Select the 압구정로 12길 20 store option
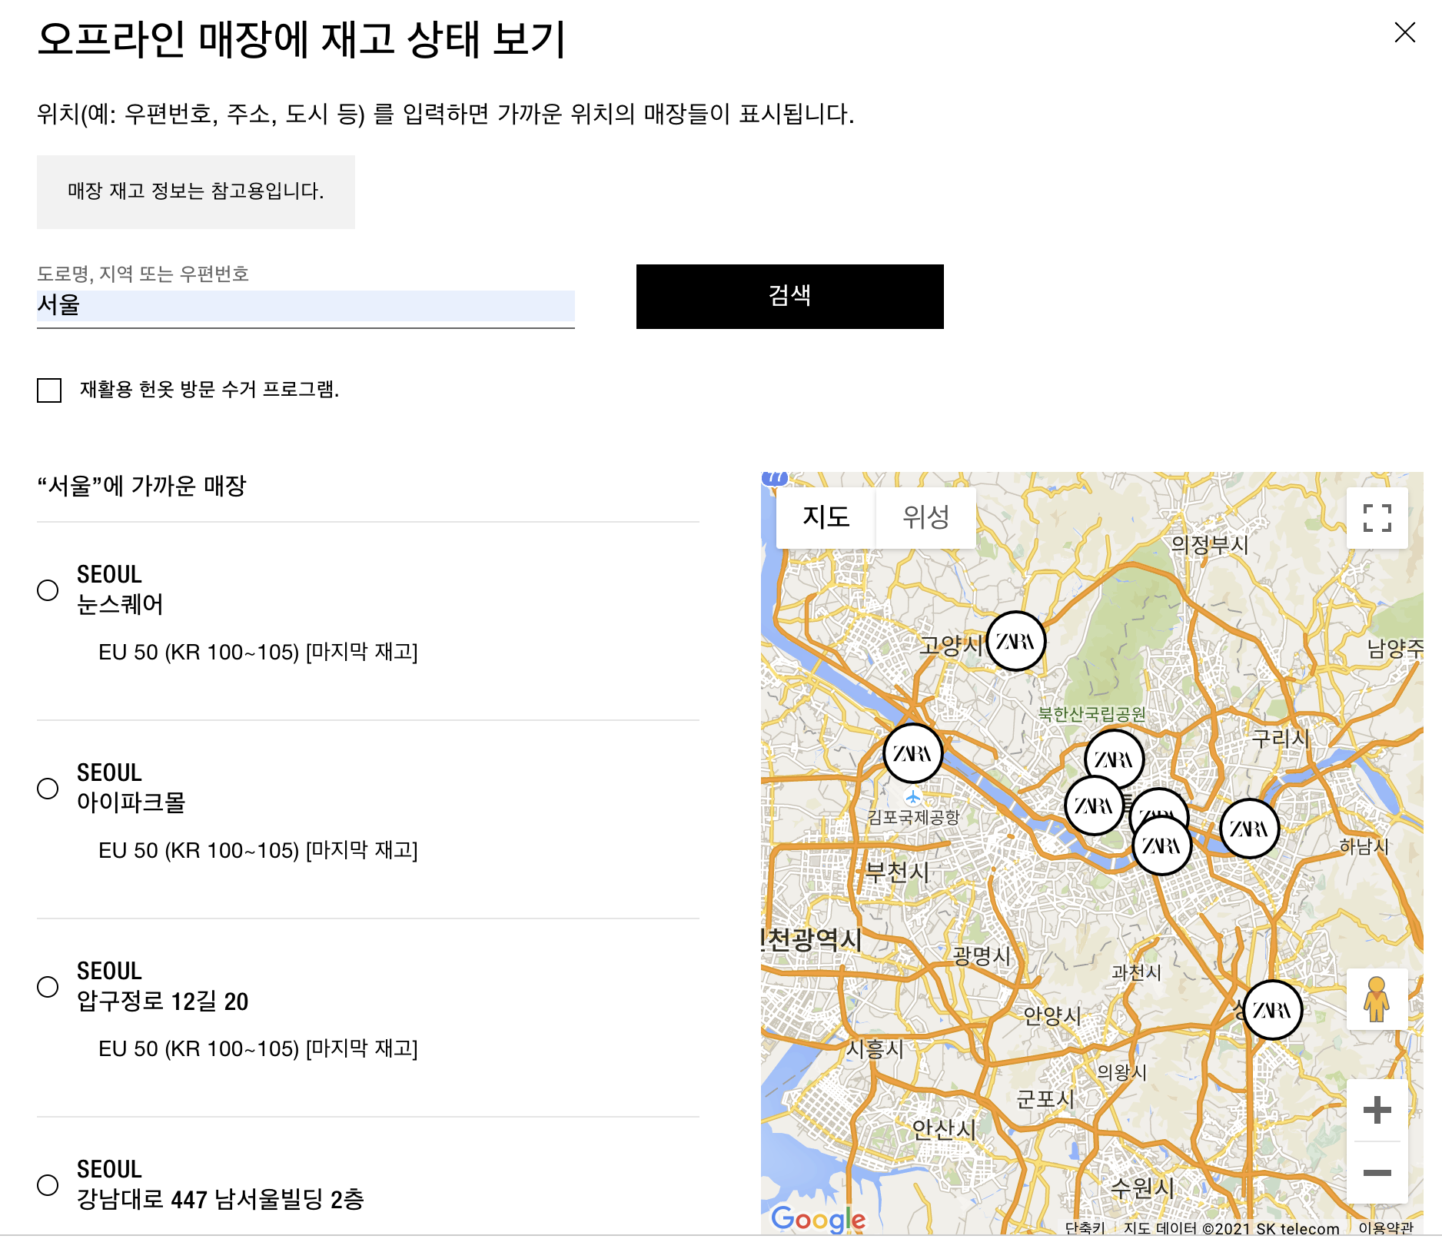This screenshot has height=1239, width=1442. pos(48,987)
